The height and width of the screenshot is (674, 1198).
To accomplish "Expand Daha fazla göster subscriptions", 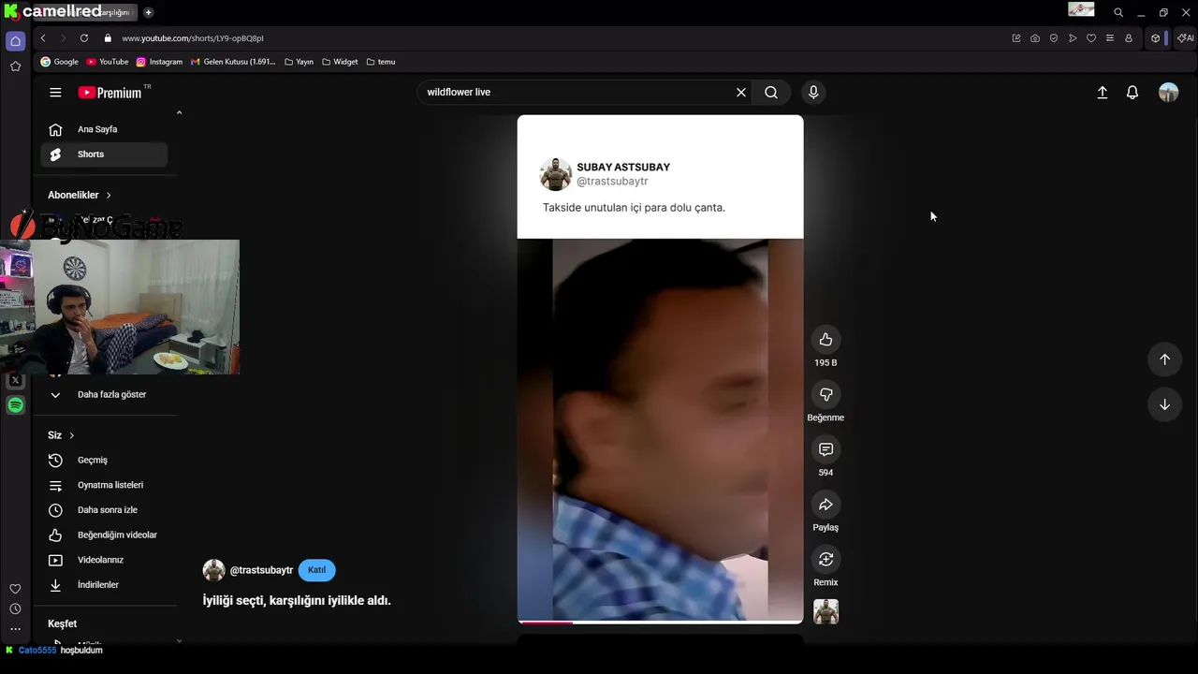I will pos(104,395).
